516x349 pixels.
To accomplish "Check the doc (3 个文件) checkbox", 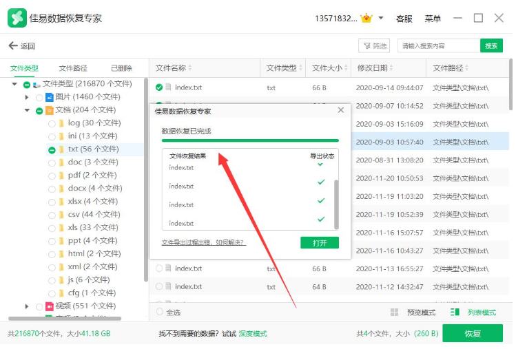I will tap(52, 163).
